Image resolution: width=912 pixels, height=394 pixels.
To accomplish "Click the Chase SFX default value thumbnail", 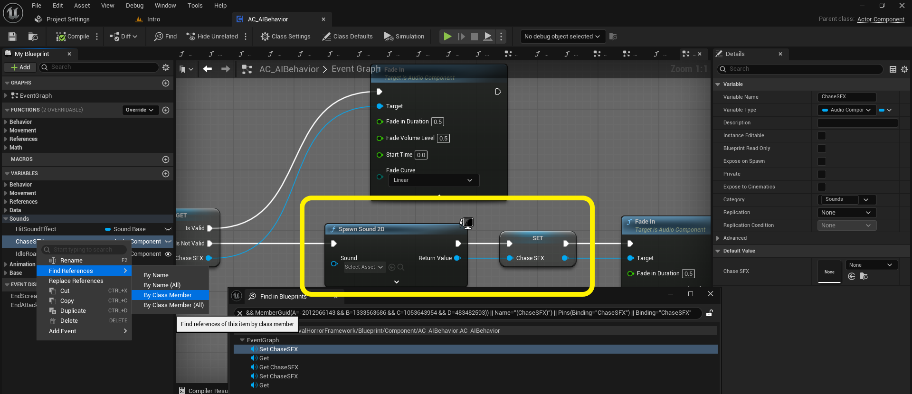I will pyautogui.click(x=829, y=272).
